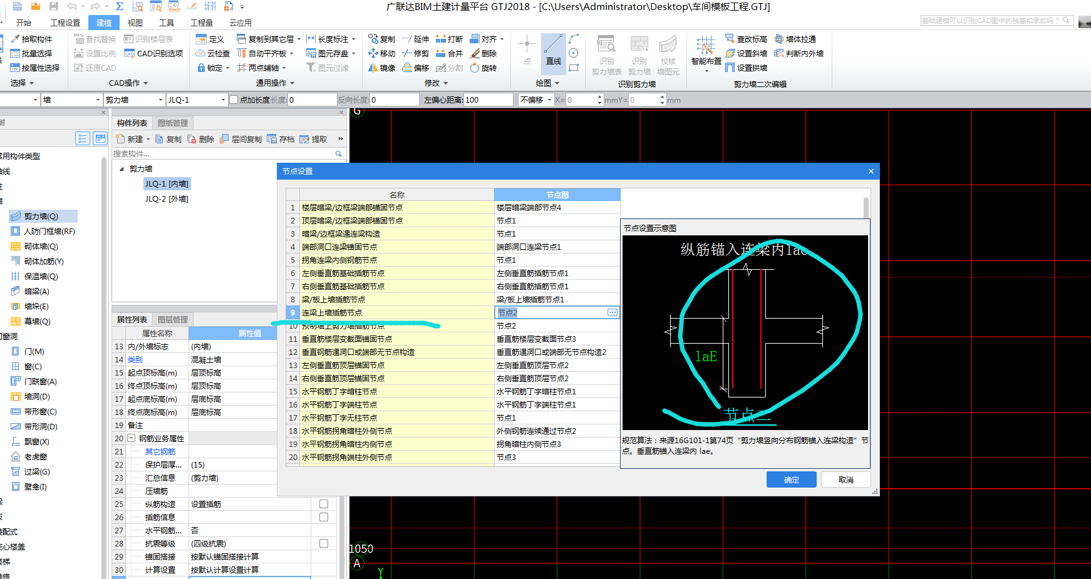Image resolution: width=1091 pixels, height=579 pixels.
Task: Choose the 复制 copy tool in 修改 group
Action: (382, 39)
